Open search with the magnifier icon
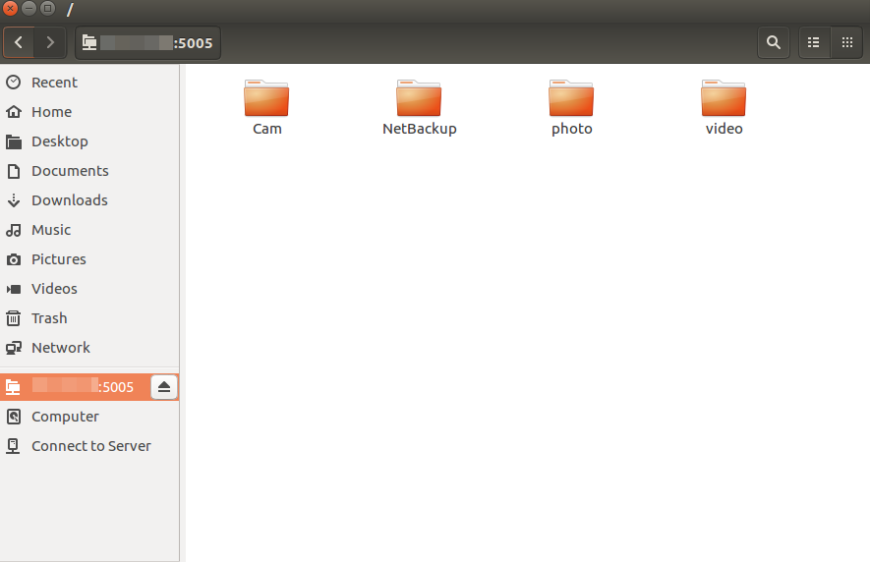The height and width of the screenshot is (562, 870). pos(774,42)
